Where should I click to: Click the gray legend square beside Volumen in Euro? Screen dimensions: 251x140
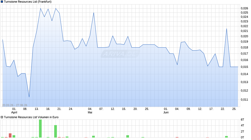(x=2, y=117)
